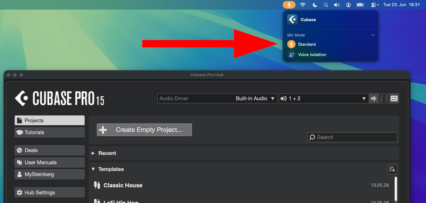Click the Deals percent badge icon
The image size is (426, 203).
pyautogui.click(x=20, y=150)
